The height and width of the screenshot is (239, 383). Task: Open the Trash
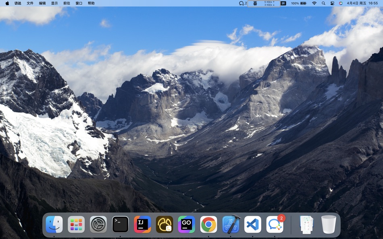pyautogui.click(x=329, y=224)
